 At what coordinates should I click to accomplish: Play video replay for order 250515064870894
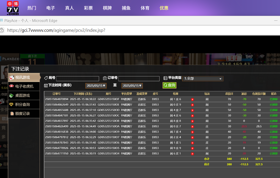coord(192,99)
